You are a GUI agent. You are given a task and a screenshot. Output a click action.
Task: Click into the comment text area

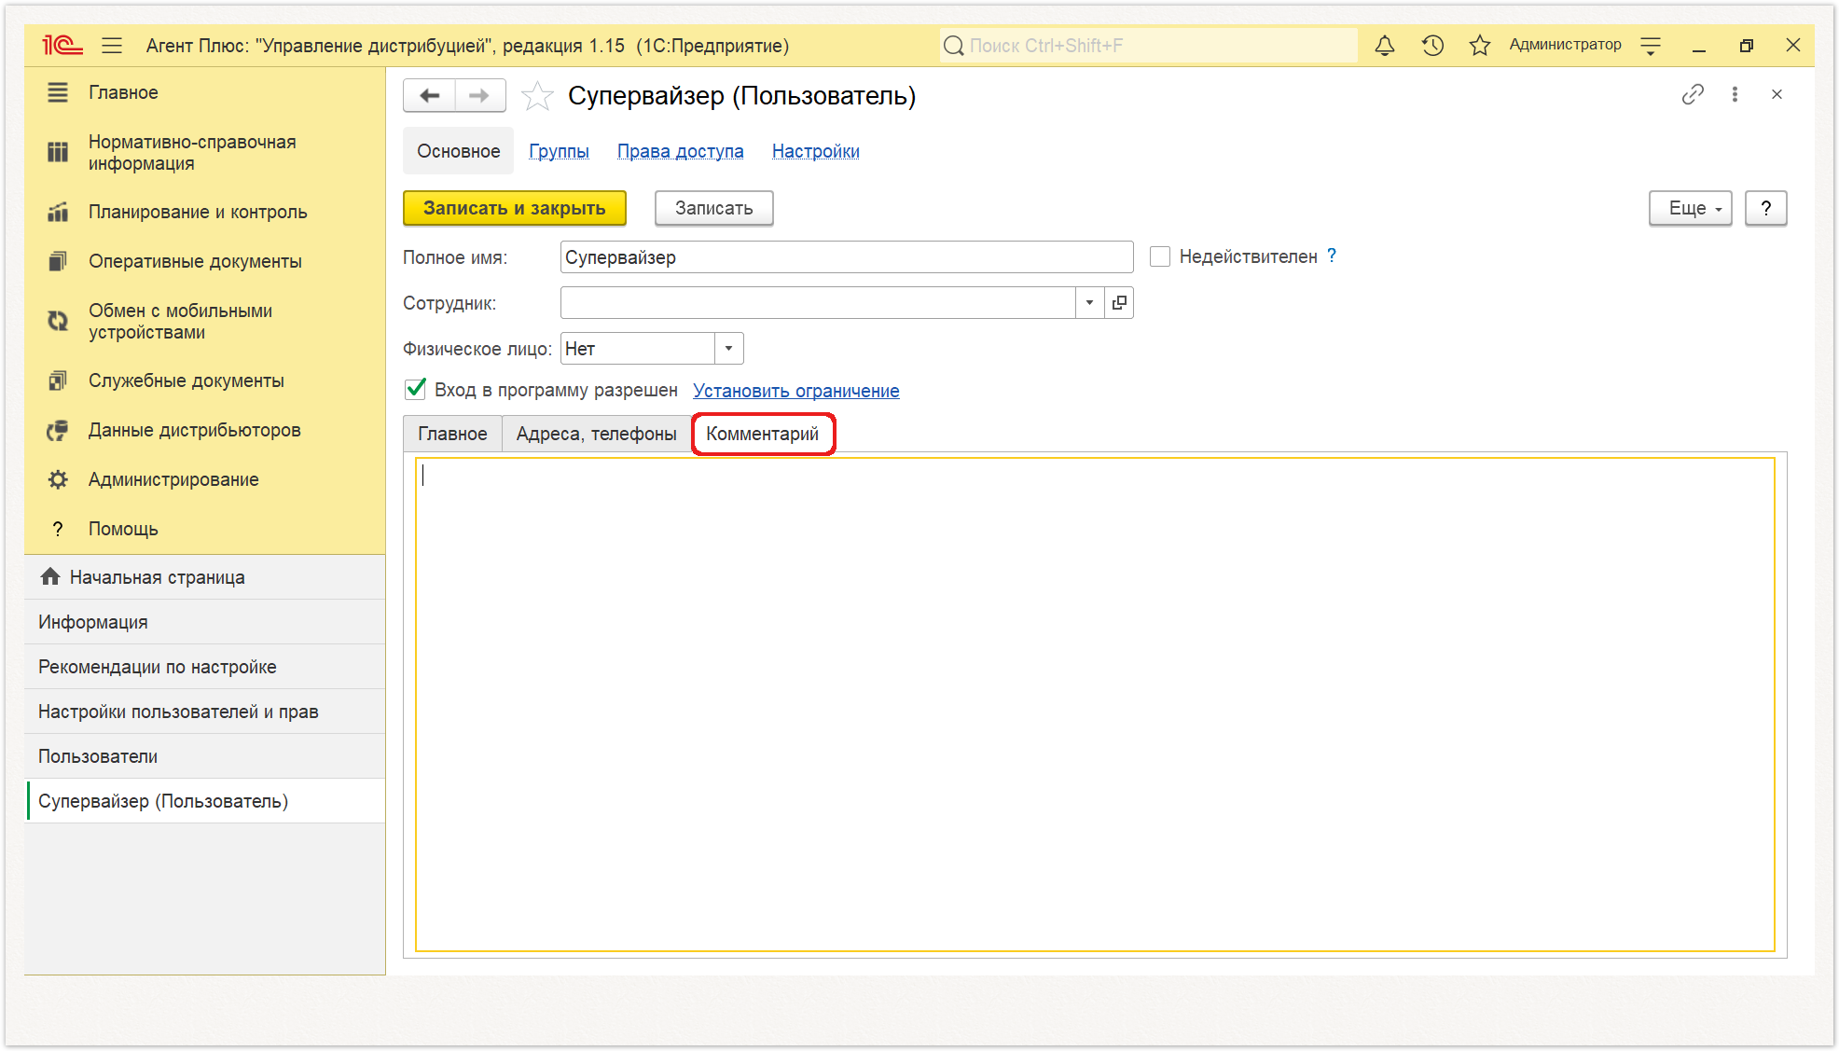tap(1095, 704)
